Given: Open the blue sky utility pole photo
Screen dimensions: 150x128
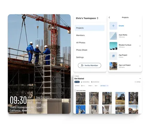Looking at the screenshot, I should tap(81, 109).
